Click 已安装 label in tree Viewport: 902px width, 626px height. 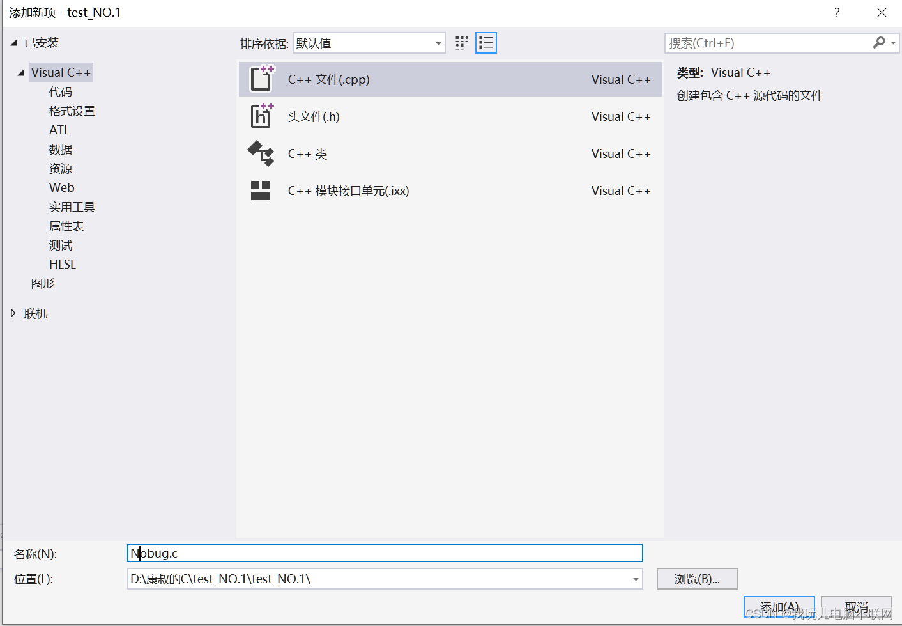(x=42, y=43)
